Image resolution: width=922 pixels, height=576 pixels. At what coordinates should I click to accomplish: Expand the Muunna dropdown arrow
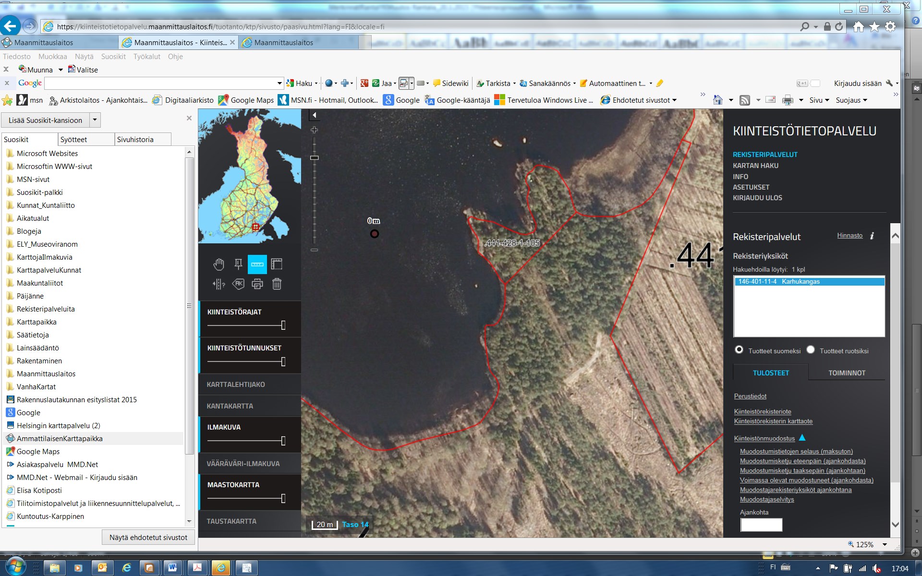click(x=61, y=70)
